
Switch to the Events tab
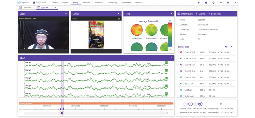tap(200, 14)
